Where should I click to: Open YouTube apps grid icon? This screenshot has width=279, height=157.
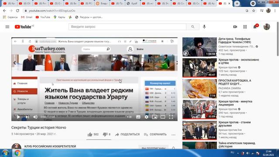coord(245,27)
